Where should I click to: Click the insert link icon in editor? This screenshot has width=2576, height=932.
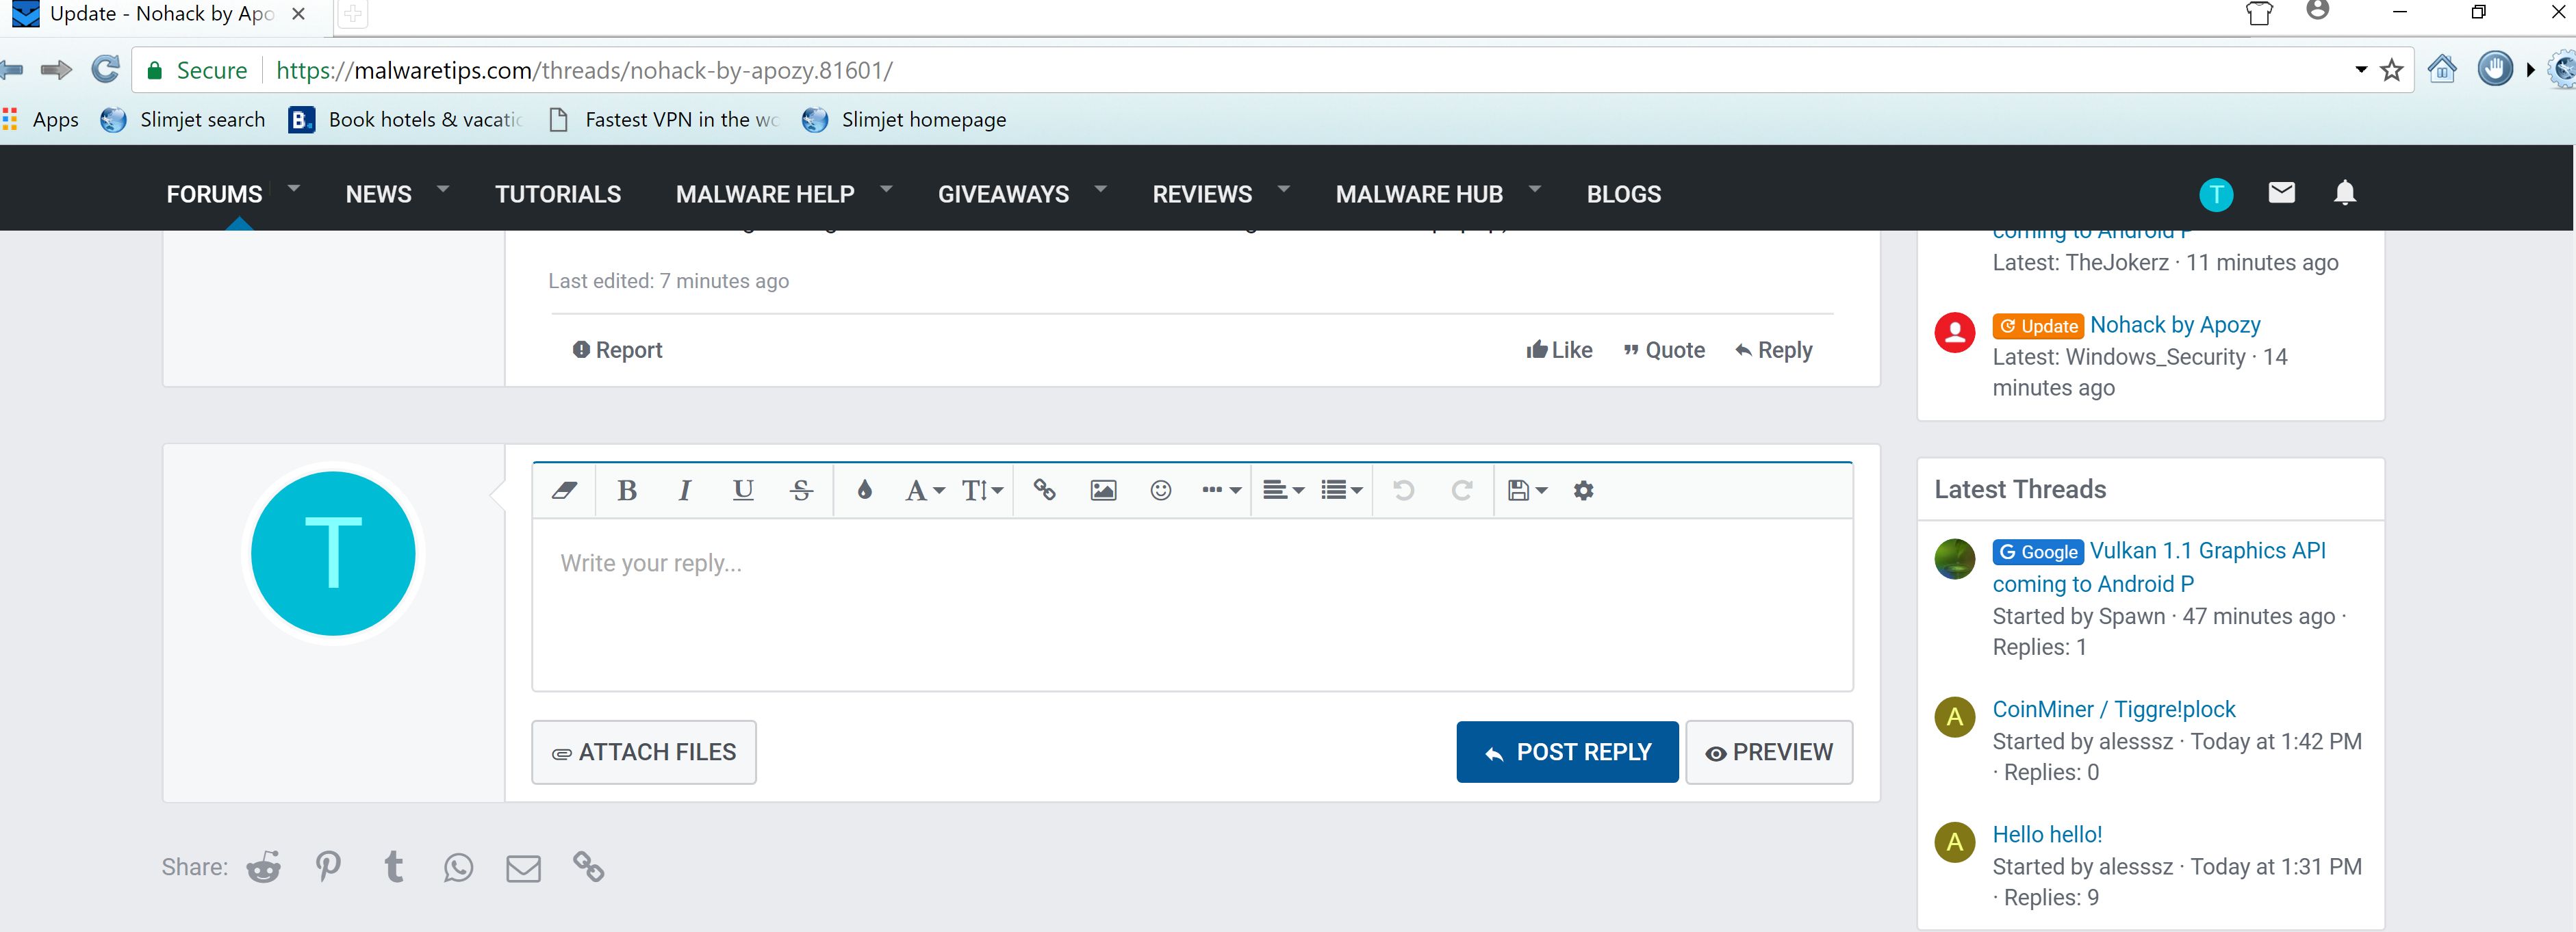[x=1044, y=490]
